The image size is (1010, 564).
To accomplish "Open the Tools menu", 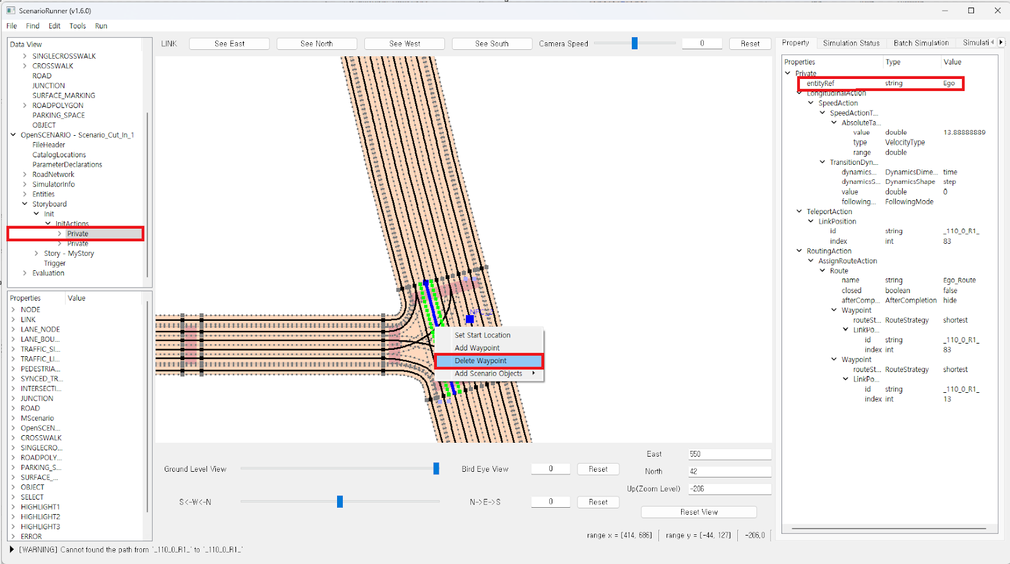I will tap(78, 26).
